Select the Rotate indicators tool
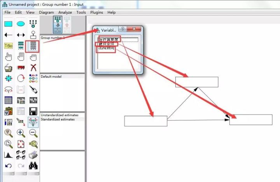This screenshot has width=280, height=182. point(21,78)
